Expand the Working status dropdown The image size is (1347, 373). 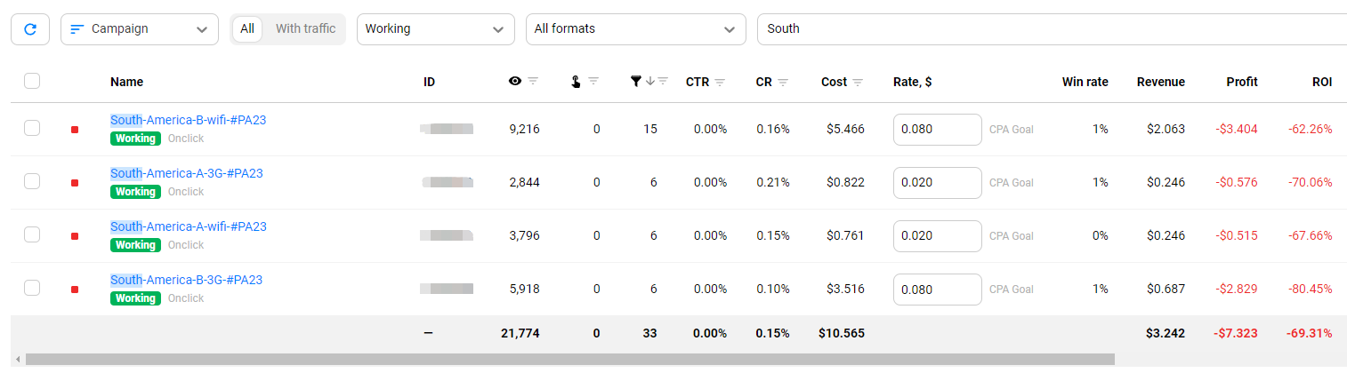pos(435,29)
